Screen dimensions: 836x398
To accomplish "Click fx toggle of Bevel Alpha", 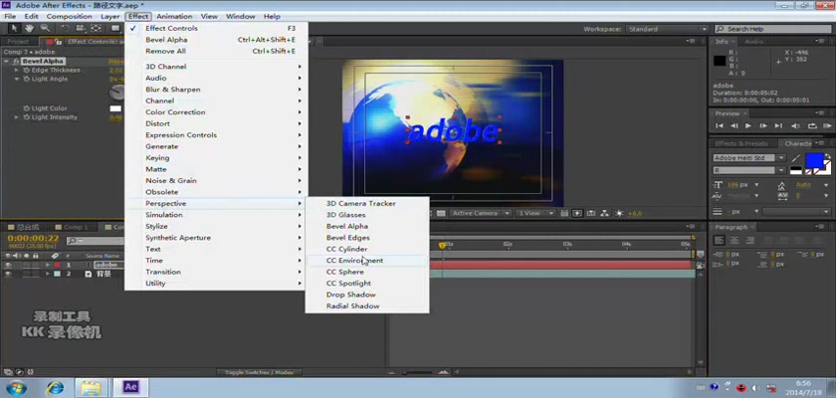I will point(17,62).
